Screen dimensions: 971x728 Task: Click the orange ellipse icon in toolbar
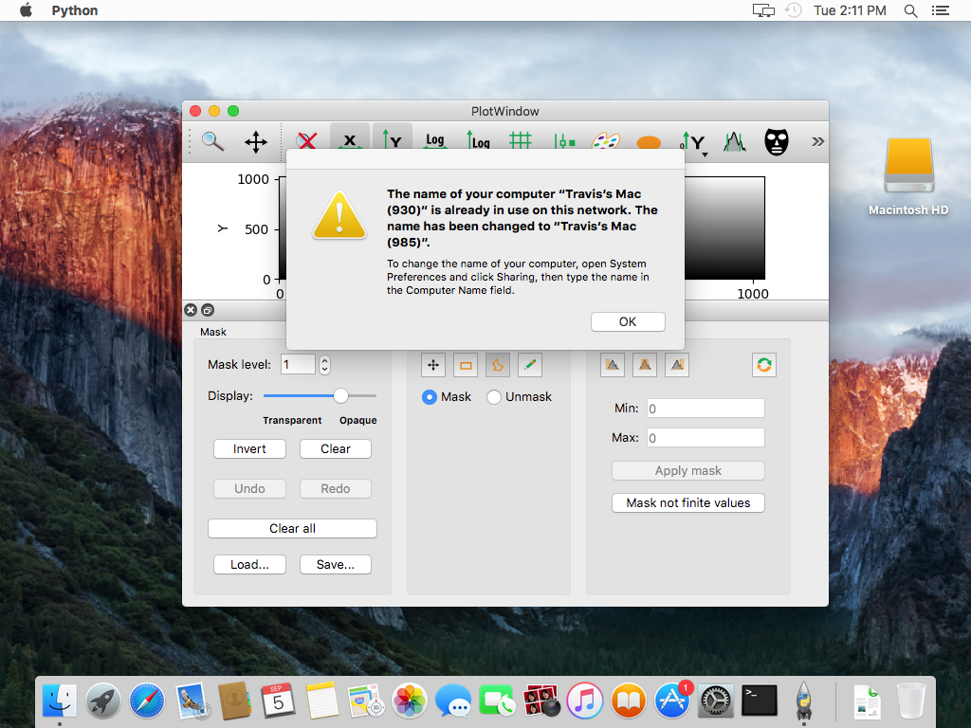pos(649,142)
